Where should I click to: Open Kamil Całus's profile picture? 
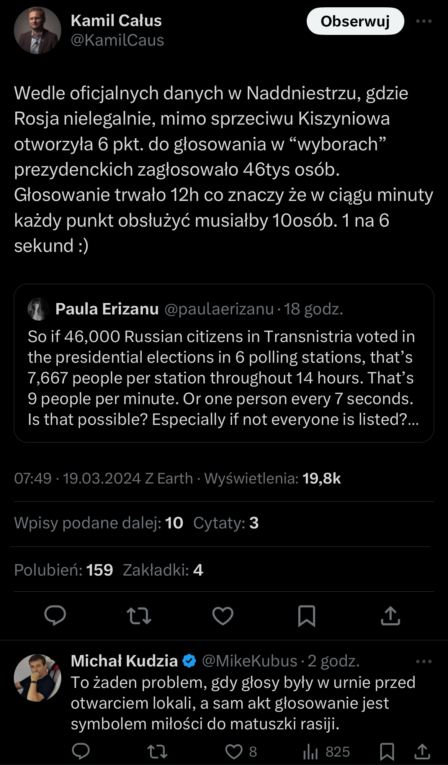click(x=38, y=30)
